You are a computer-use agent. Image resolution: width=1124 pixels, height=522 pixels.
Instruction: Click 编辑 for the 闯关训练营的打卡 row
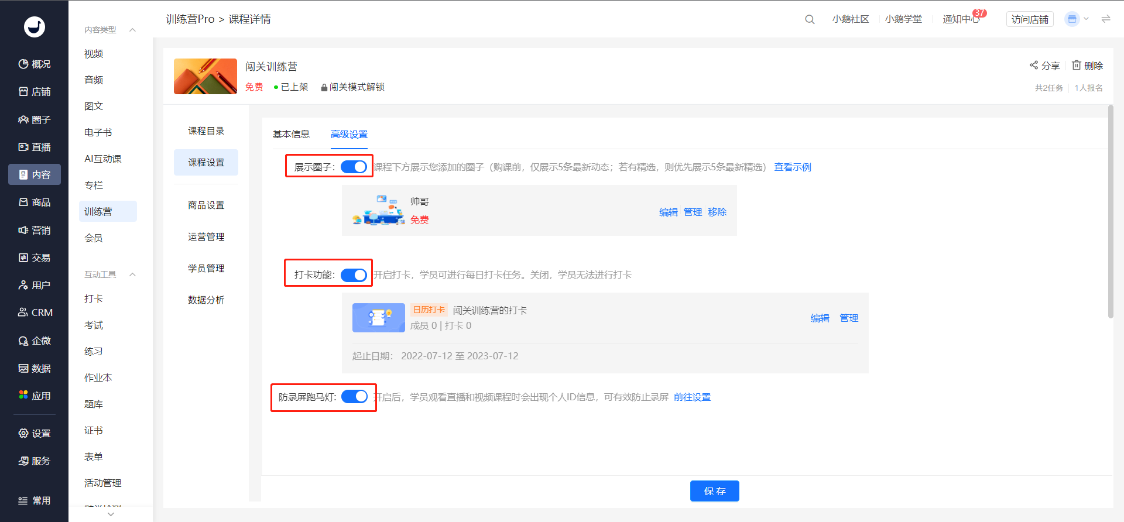pos(820,318)
